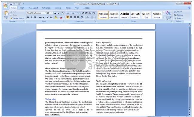
Task: Switch to the Page Layout tab
Action: click(x=33, y=8)
